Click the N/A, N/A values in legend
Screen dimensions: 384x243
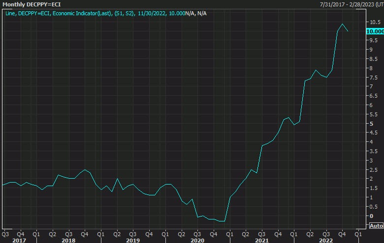[x=195, y=13]
